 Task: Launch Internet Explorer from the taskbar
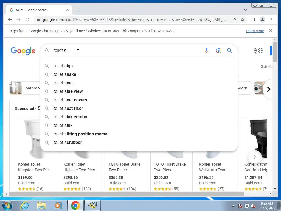click(x=24, y=206)
